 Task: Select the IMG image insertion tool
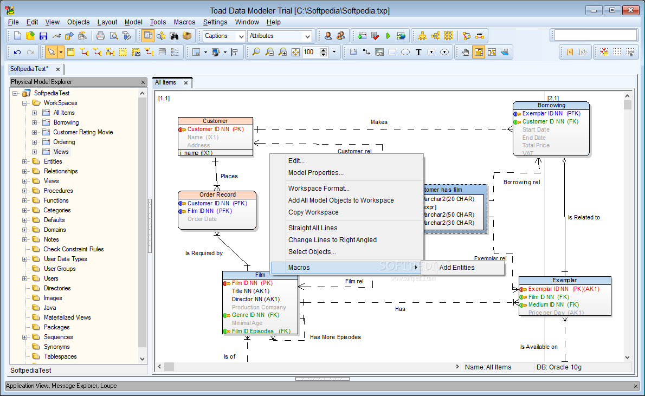pyautogui.click(x=379, y=52)
